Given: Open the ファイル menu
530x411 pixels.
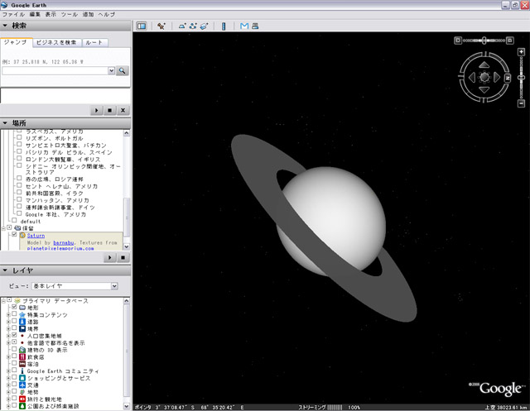Looking at the screenshot, I should pos(13,15).
